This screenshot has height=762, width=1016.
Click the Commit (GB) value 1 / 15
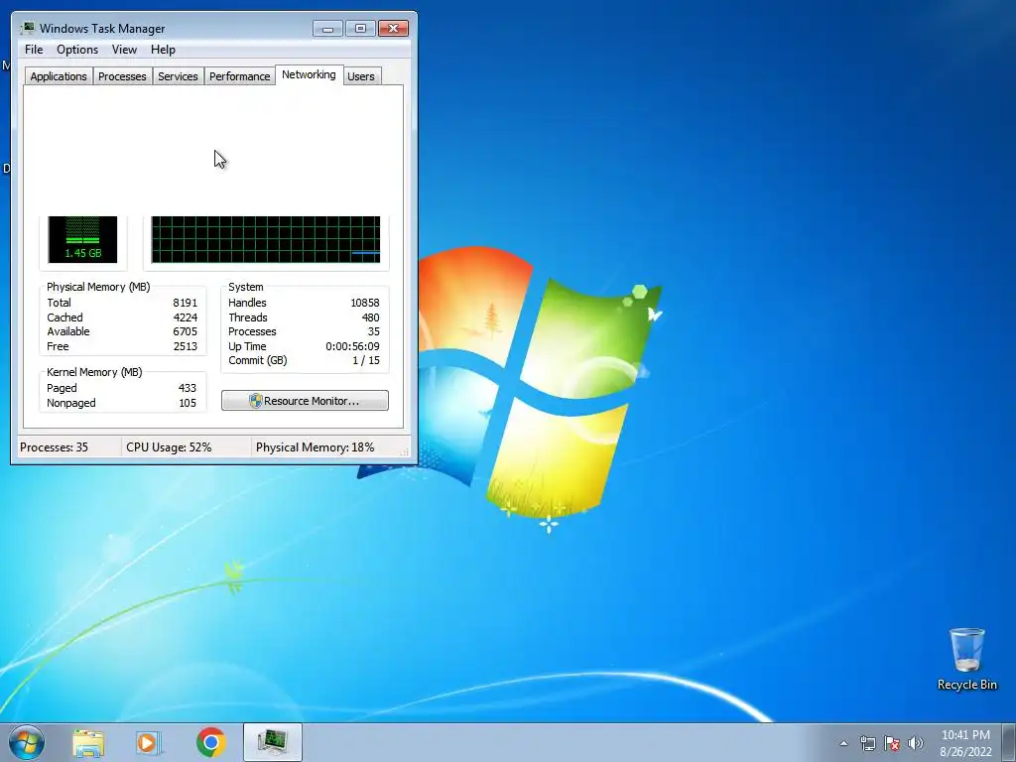[x=366, y=361]
